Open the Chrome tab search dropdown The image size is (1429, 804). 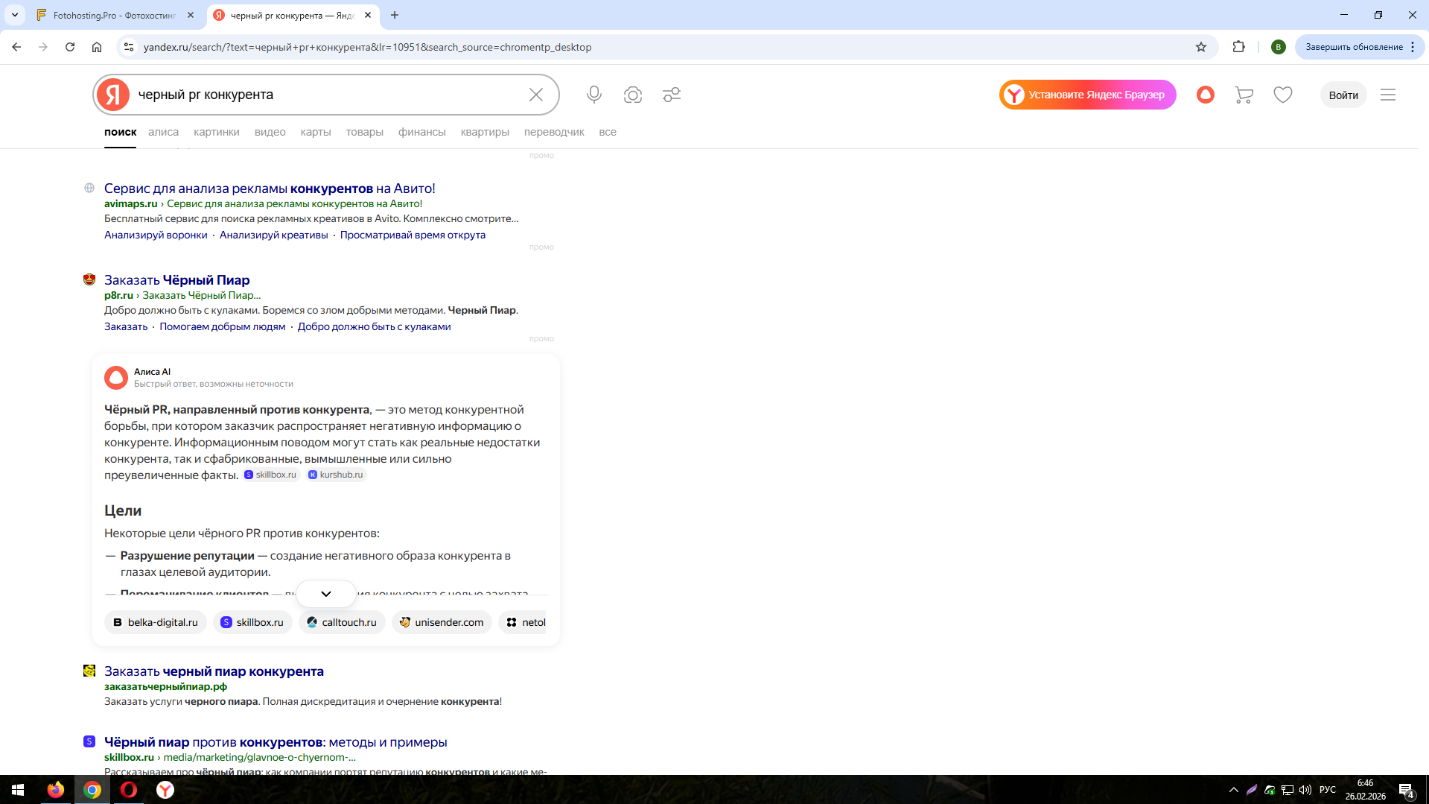(x=15, y=15)
